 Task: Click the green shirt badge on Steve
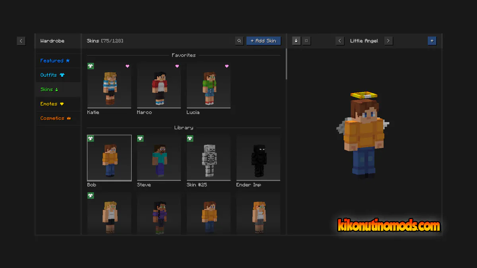140,139
